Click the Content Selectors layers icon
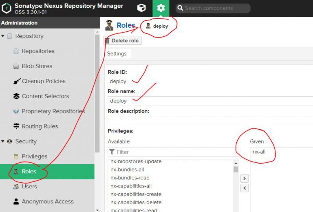 click(x=16, y=96)
